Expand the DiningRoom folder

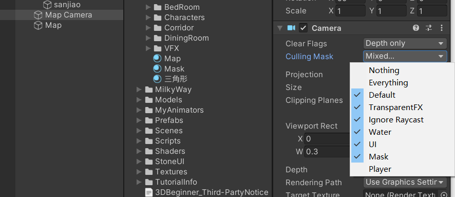(x=148, y=38)
